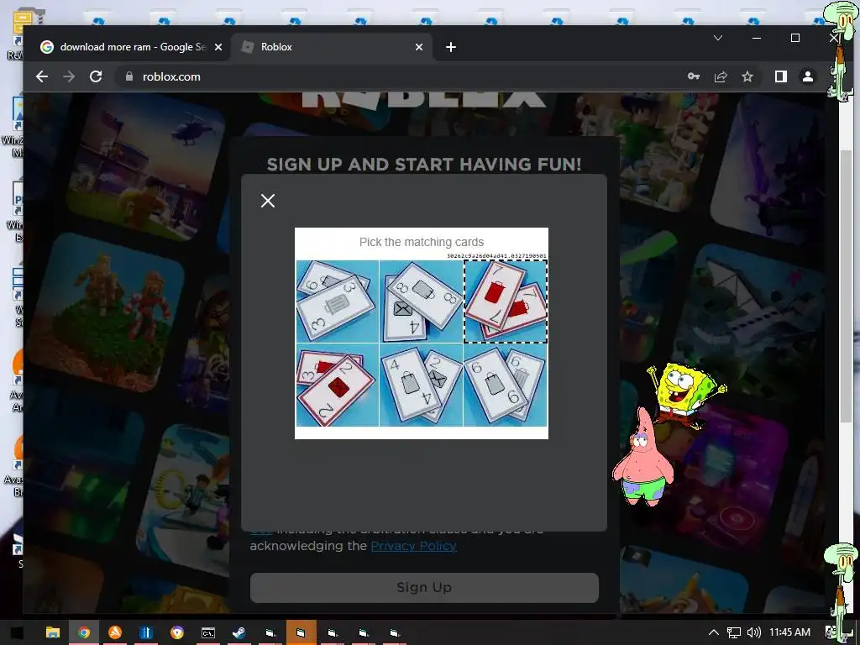Viewport: 860px width, 645px height.
Task: Click the orange highlighted taskbar window icon
Action: [302, 633]
